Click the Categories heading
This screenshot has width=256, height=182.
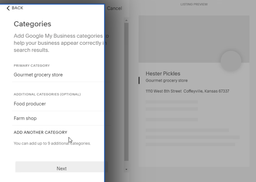[x=32, y=24]
